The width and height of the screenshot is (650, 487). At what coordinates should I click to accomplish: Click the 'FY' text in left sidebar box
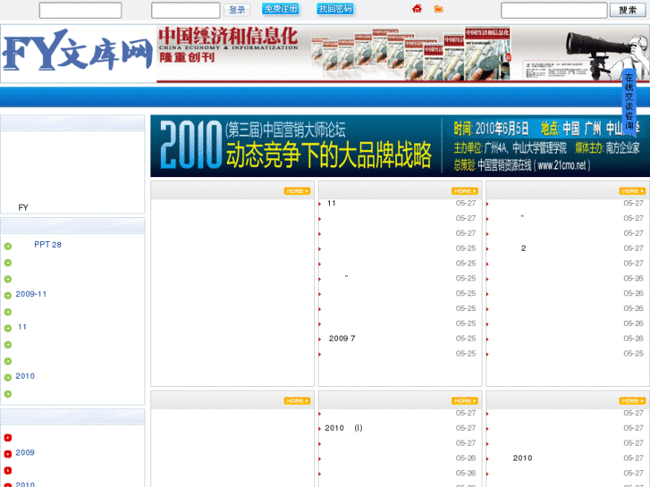(x=23, y=207)
